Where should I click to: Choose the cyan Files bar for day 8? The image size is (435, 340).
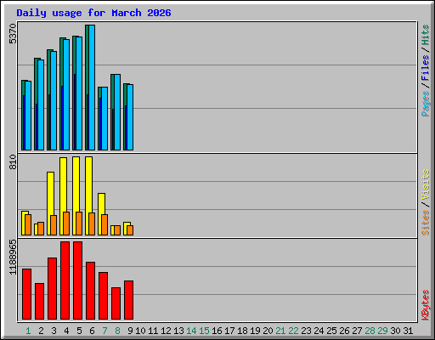pyautogui.click(x=117, y=112)
